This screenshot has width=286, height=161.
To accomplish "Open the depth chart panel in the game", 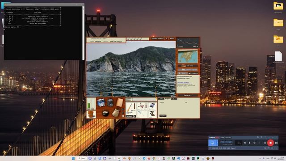I will 188,42.
